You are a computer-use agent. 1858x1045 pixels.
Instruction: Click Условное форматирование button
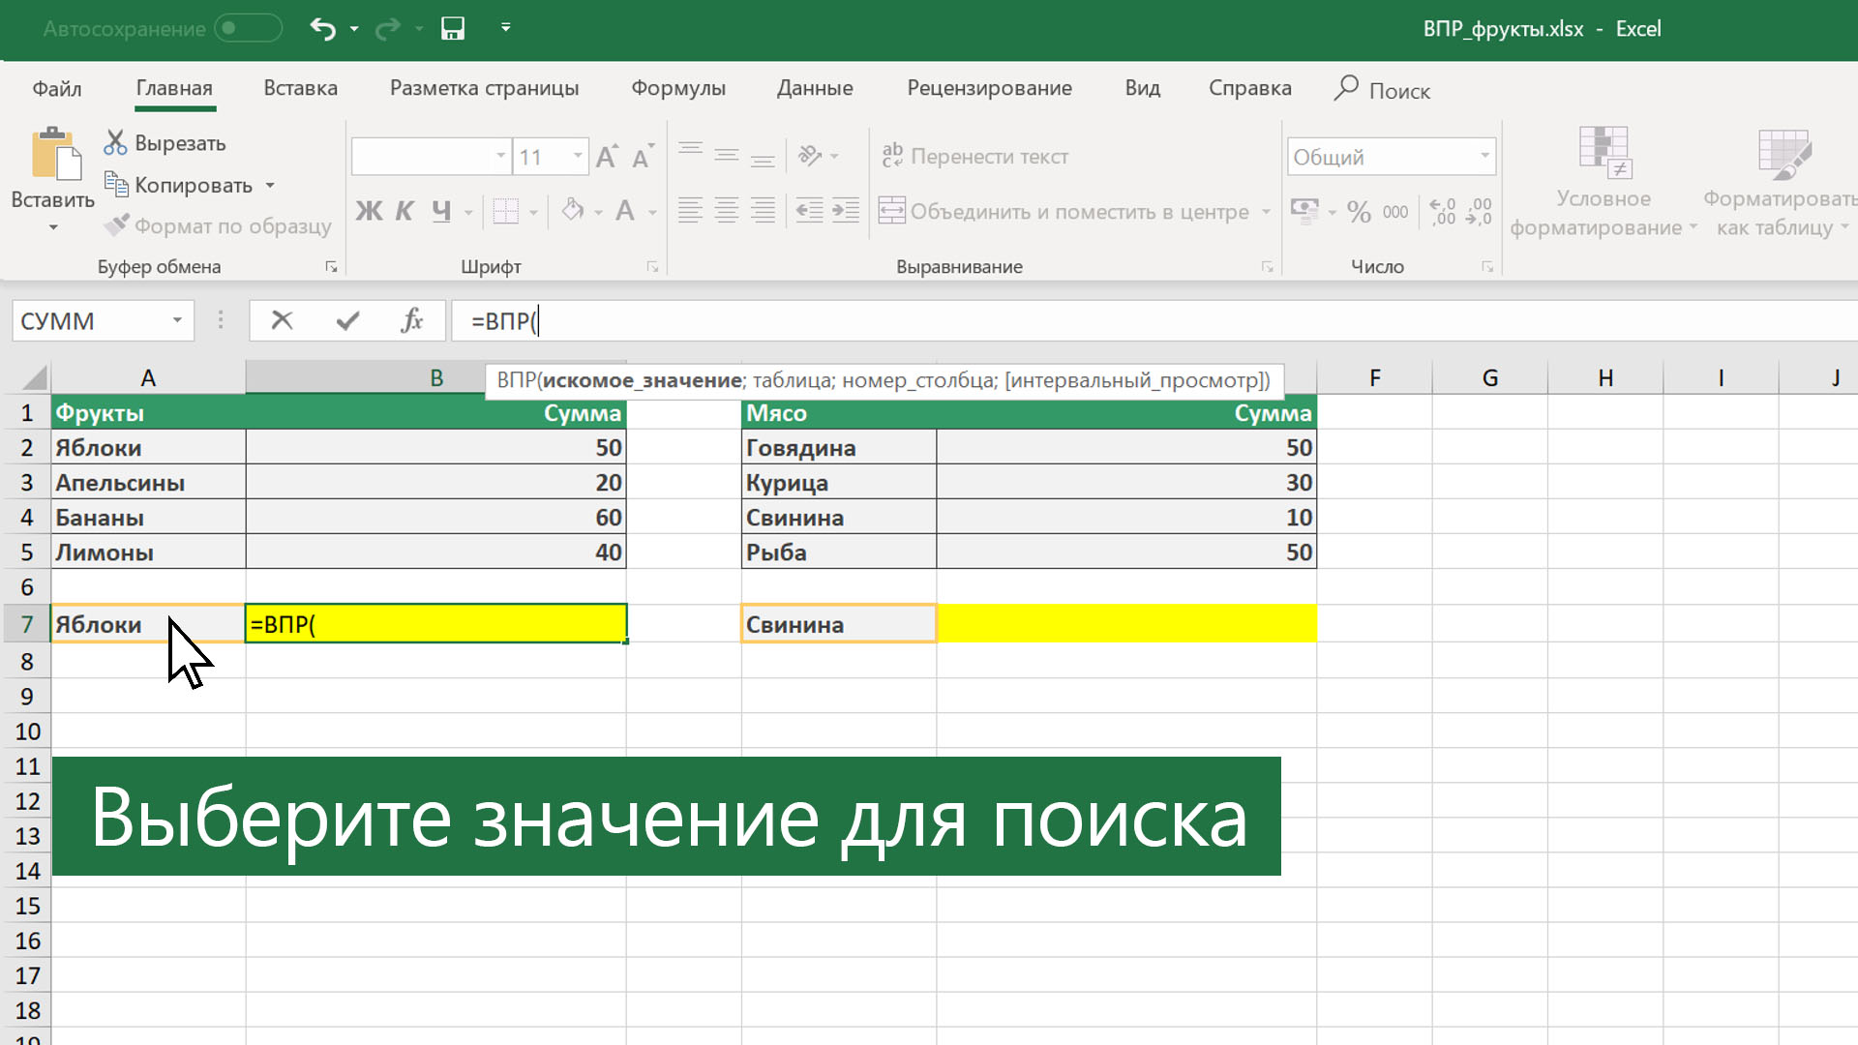click(1603, 183)
